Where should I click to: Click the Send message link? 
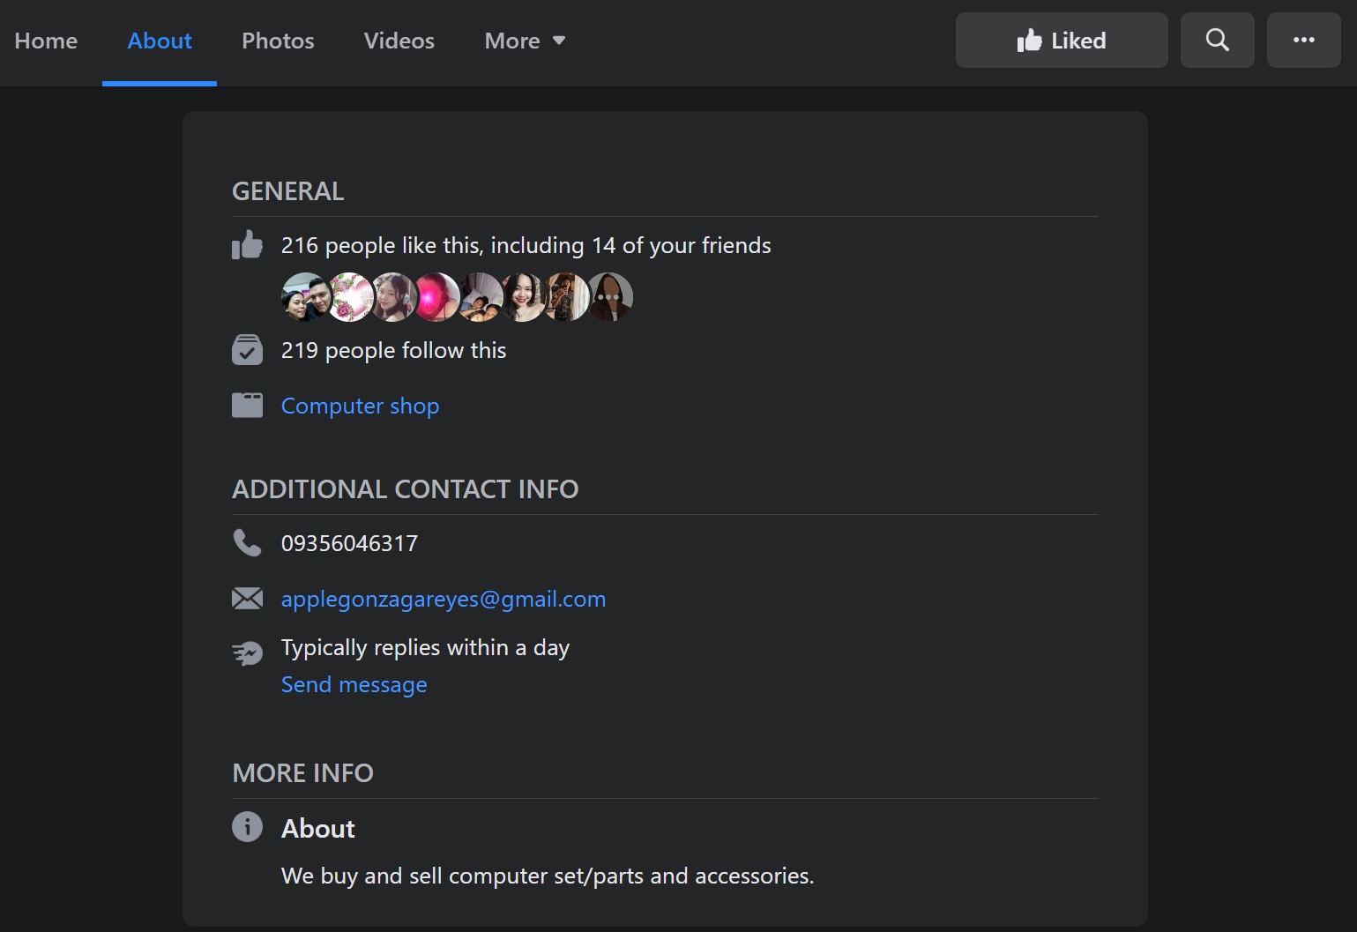tap(354, 684)
